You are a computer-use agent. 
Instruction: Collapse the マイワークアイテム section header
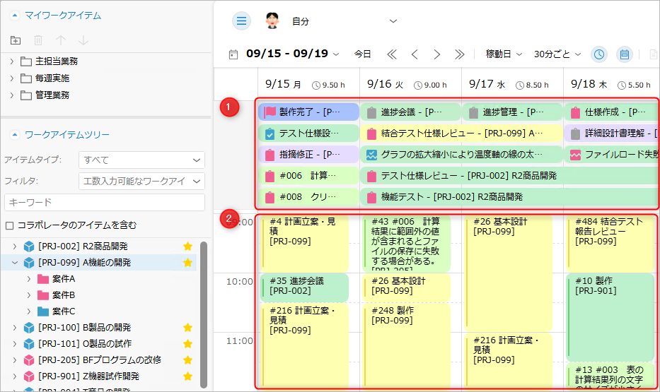click(x=14, y=16)
